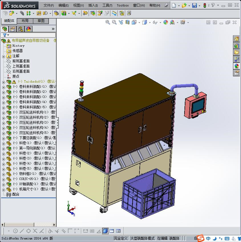Click the Insert Components toolbar icon
This screenshot has width=241, height=242.
12,13
